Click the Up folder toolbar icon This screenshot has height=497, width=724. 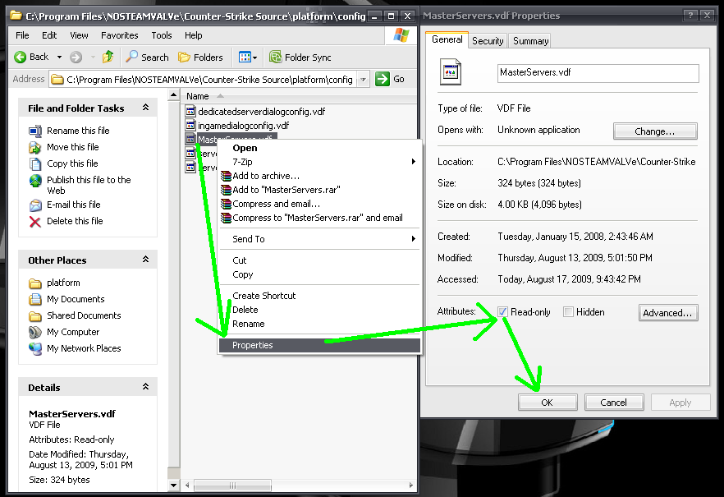[x=108, y=57]
